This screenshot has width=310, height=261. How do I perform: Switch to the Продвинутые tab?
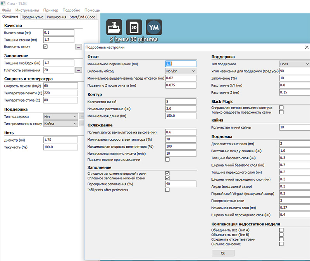pos(33,17)
